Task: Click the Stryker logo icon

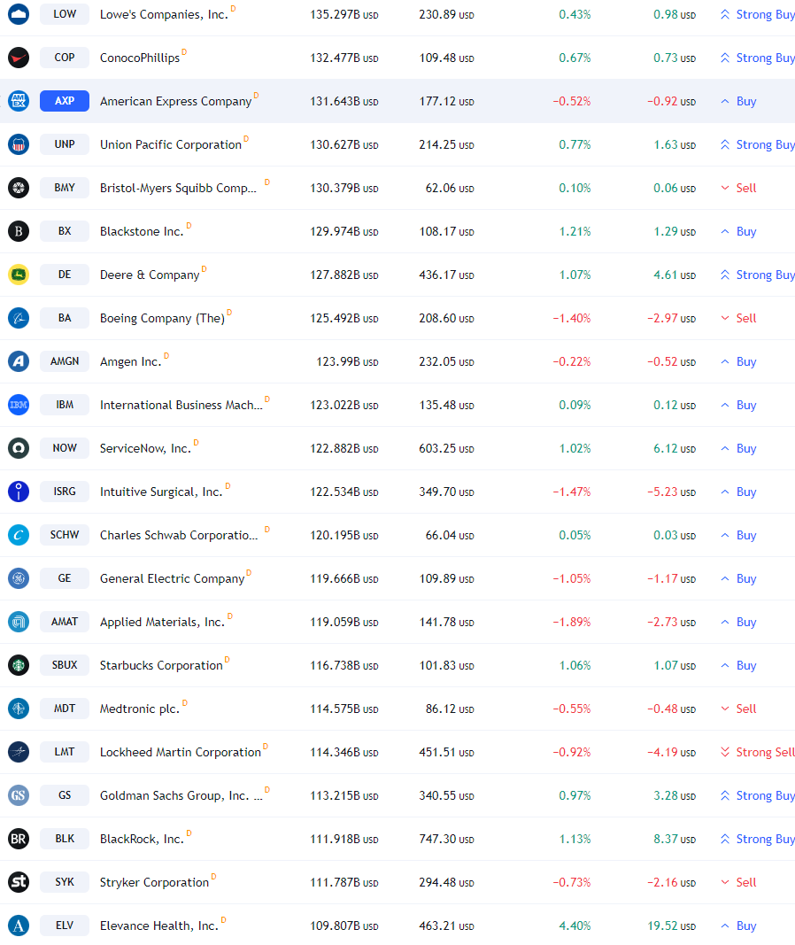Action: pyautogui.click(x=19, y=882)
